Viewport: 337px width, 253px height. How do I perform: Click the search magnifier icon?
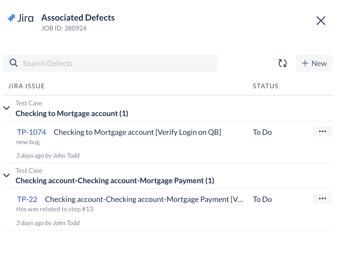click(14, 63)
